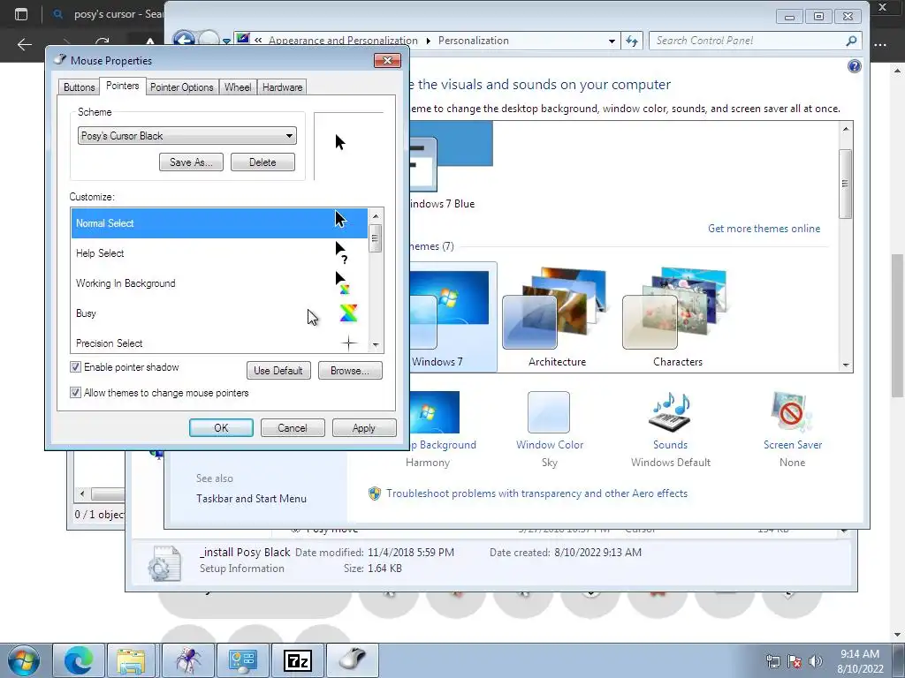Click the Personalization breadcrumb
The height and width of the screenshot is (678, 905).
474,41
